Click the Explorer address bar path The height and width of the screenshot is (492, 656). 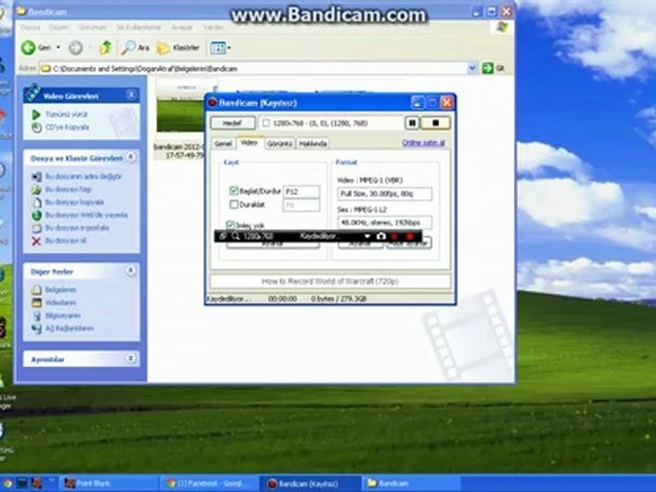click(253, 68)
